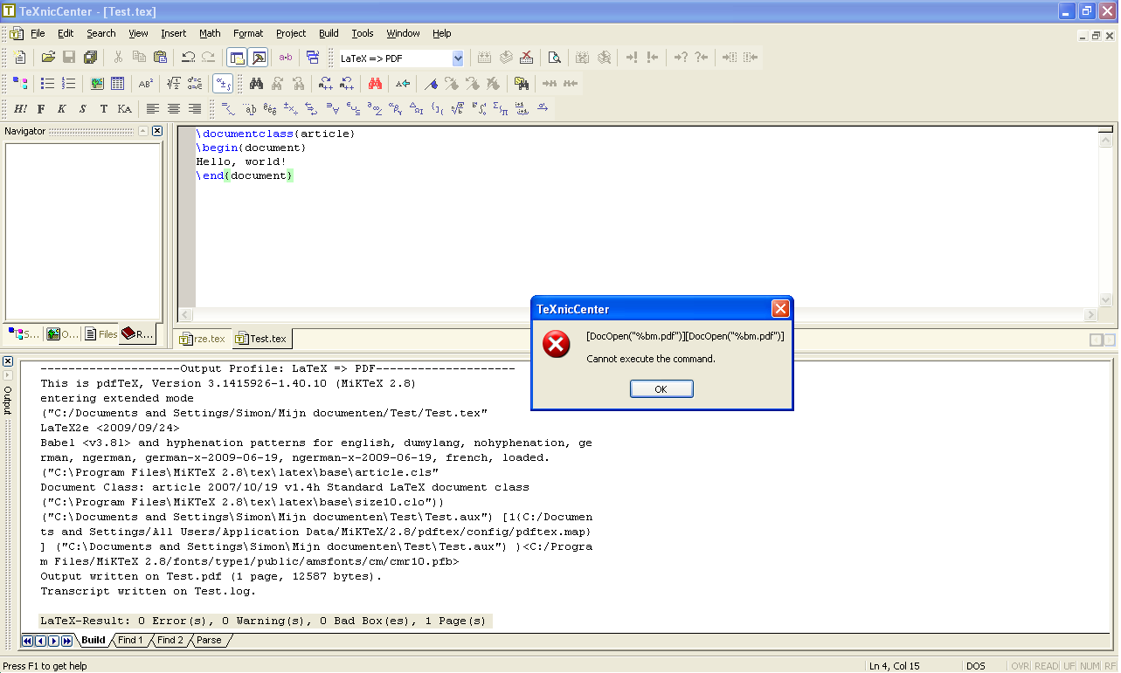The width and height of the screenshot is (1121, 673).
Task: Open the Build menu
Action: point(329,33)
